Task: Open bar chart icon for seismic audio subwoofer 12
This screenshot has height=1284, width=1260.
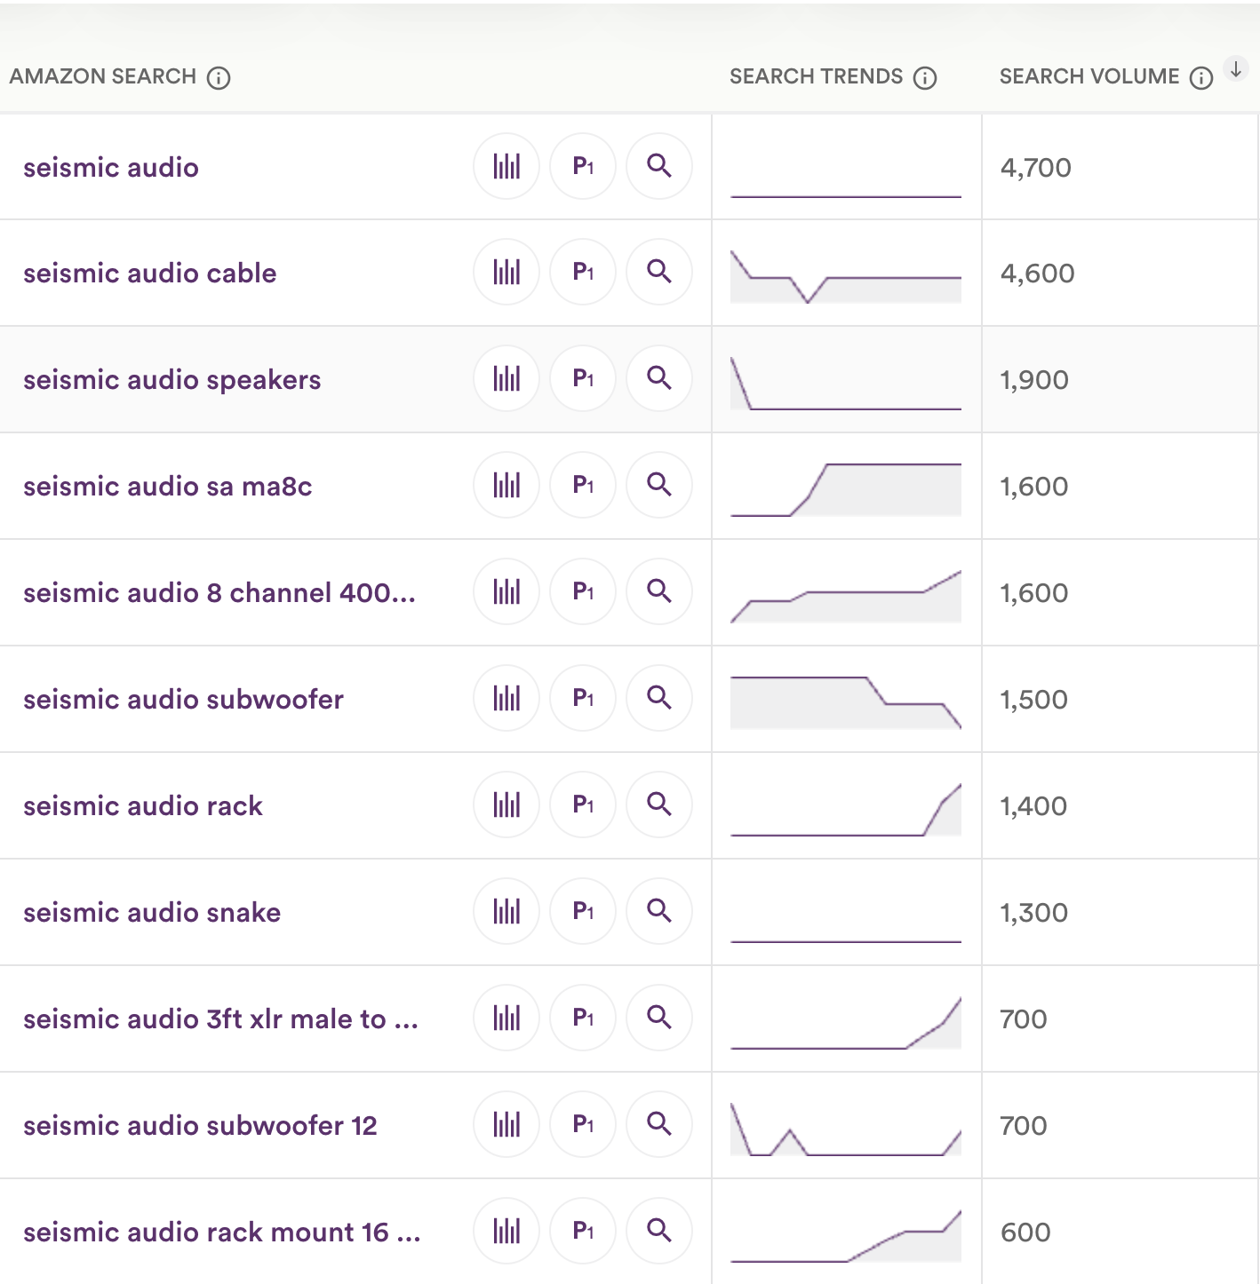Action: tap(506, 1124)
